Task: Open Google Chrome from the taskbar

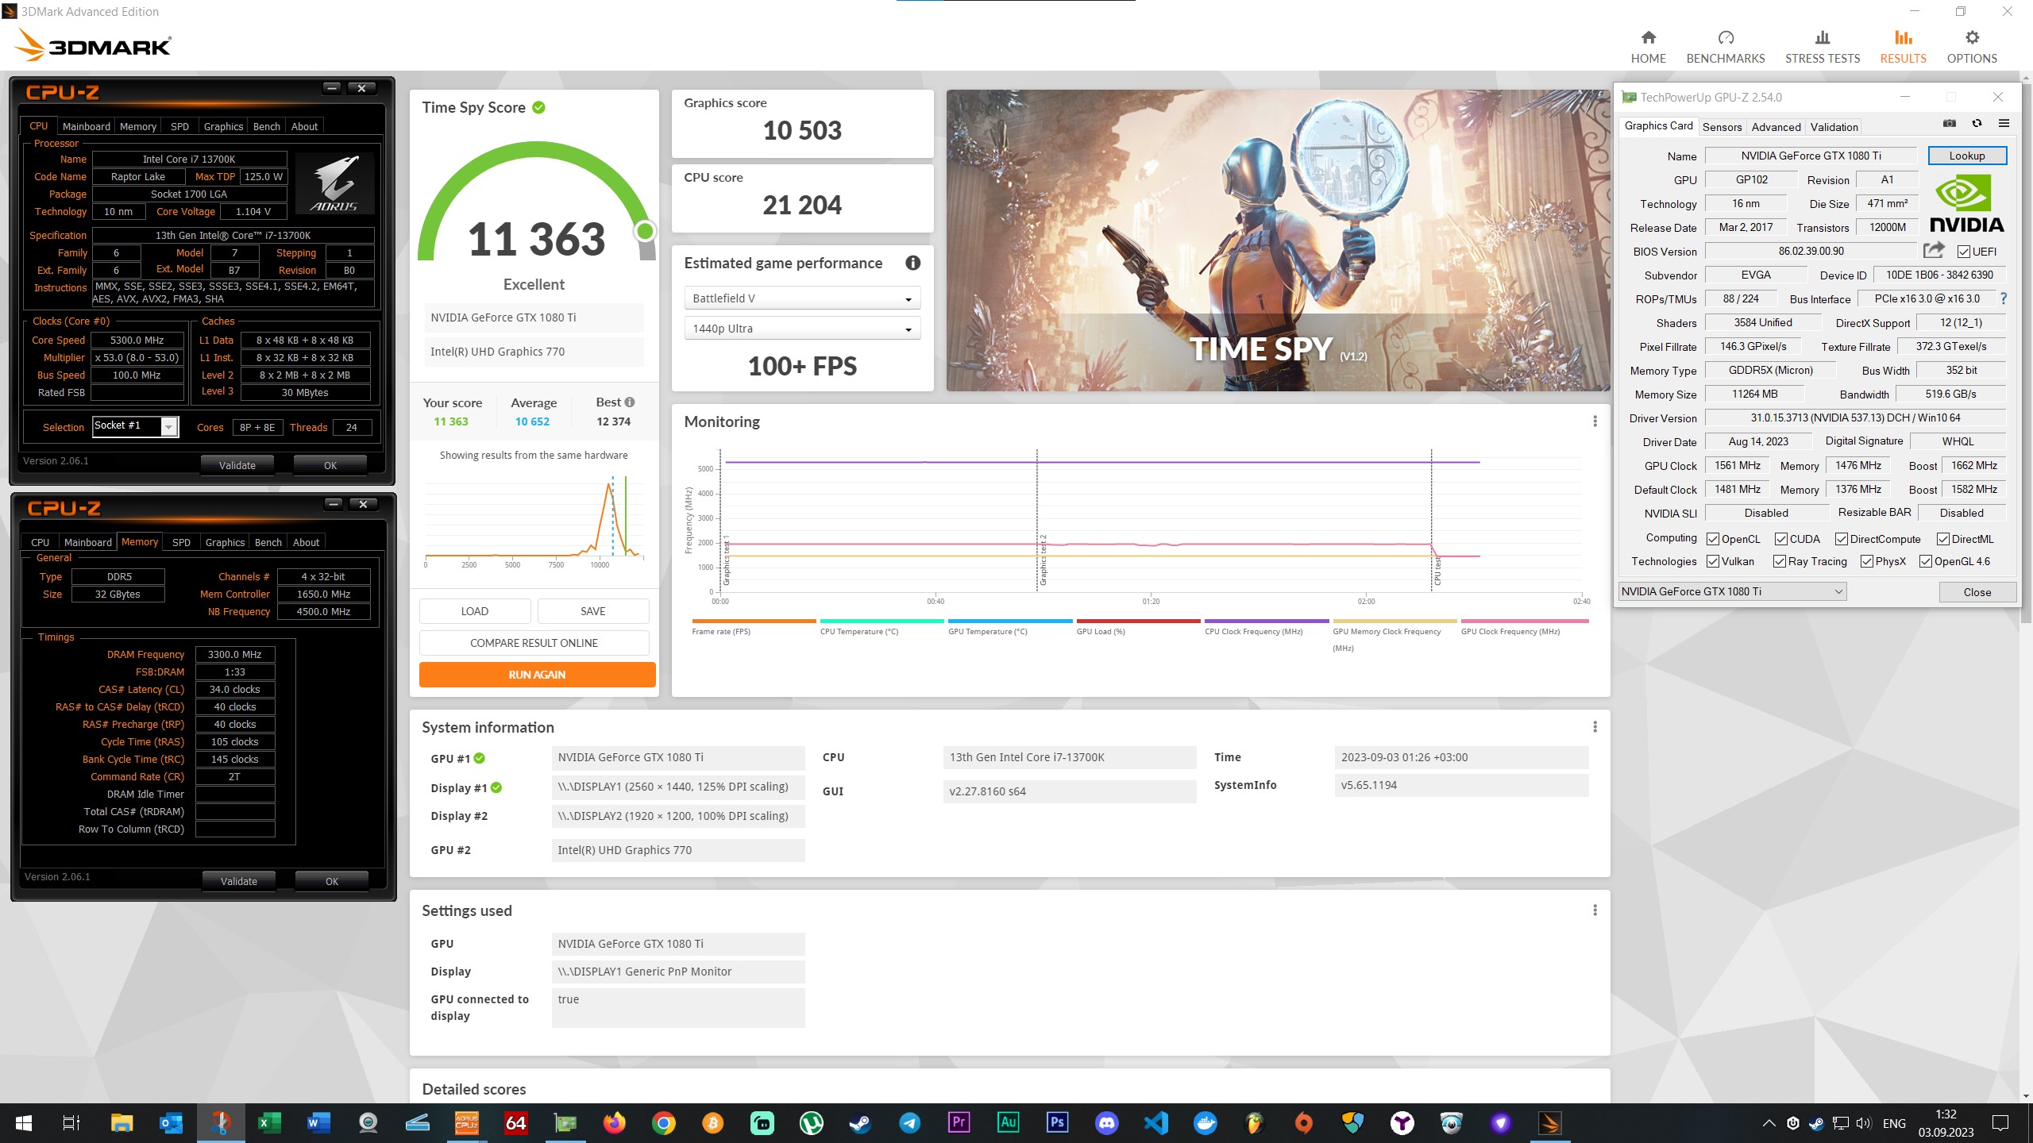Action: click(663, 1123)
